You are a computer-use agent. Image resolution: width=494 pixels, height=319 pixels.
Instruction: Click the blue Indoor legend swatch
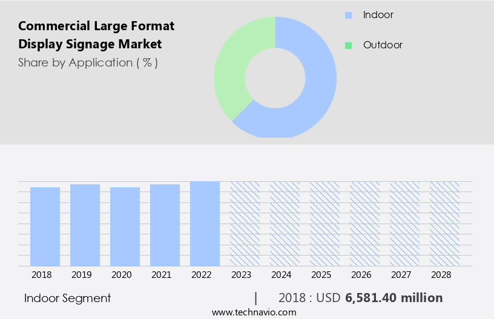tap(348, 15)
